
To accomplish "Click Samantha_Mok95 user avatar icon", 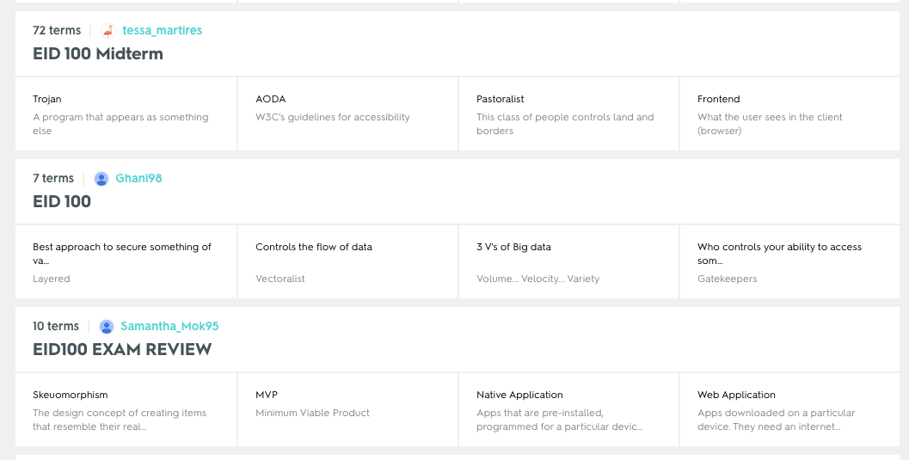I will (x=107, y=327).
